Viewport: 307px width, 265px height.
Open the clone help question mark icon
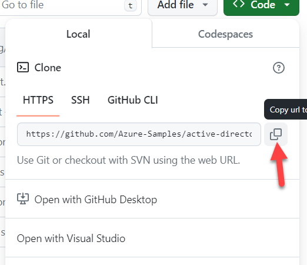(x=279, y=68)
